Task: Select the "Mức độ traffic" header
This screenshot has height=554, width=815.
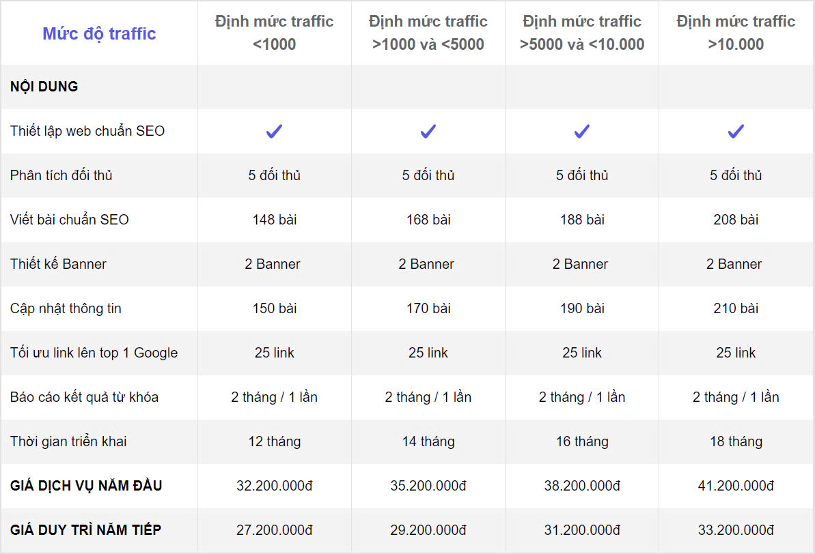Action: [99, 33]
